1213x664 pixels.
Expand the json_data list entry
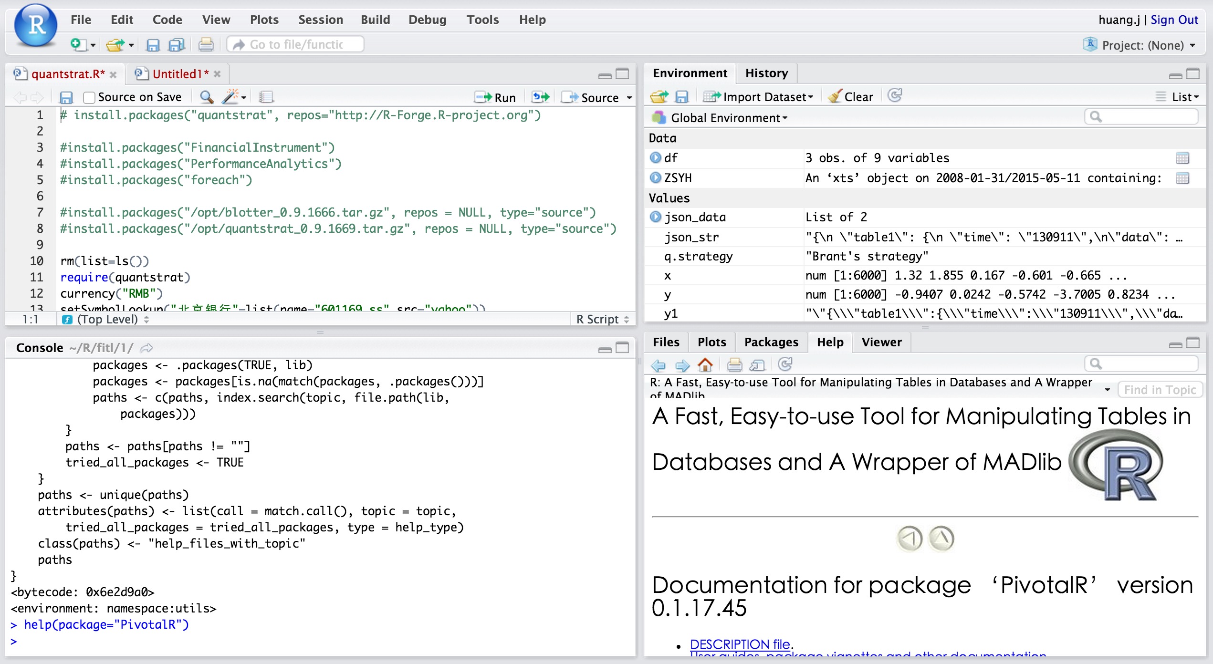[x=656, y=217]
